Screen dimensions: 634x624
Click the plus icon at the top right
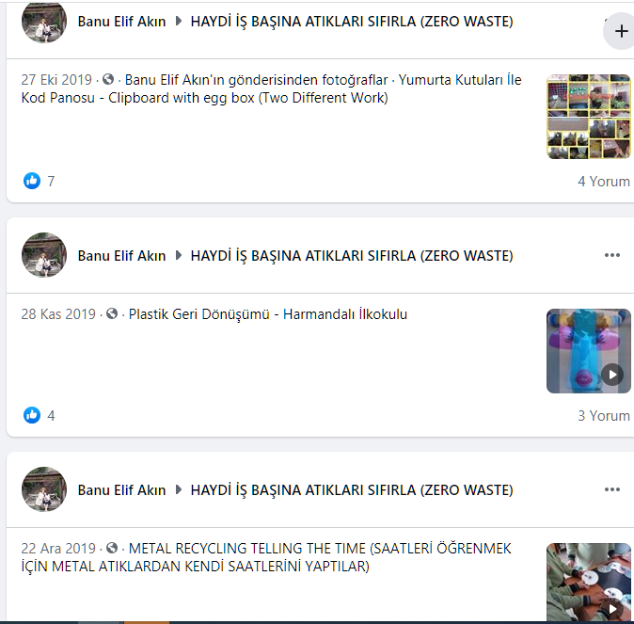point(621,31)
